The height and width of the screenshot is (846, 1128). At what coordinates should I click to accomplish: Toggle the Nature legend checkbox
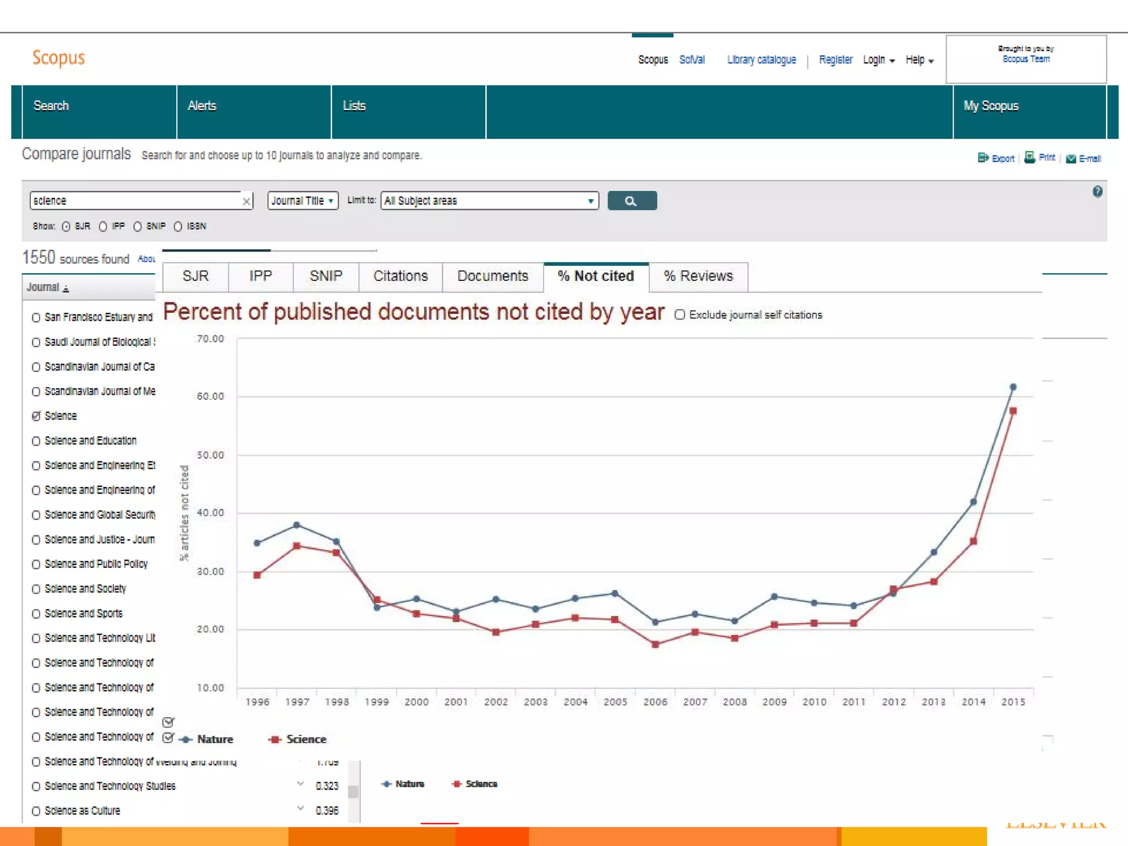click(x=169, y=737)
